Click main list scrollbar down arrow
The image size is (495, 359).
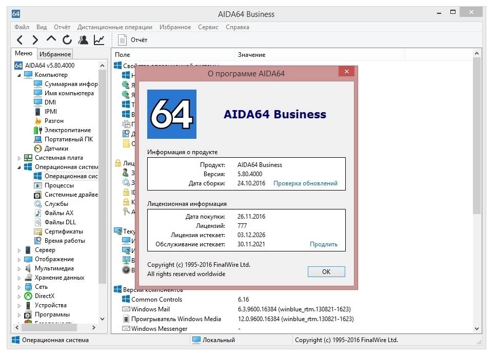pyautogui.click(x=477, y=328)
